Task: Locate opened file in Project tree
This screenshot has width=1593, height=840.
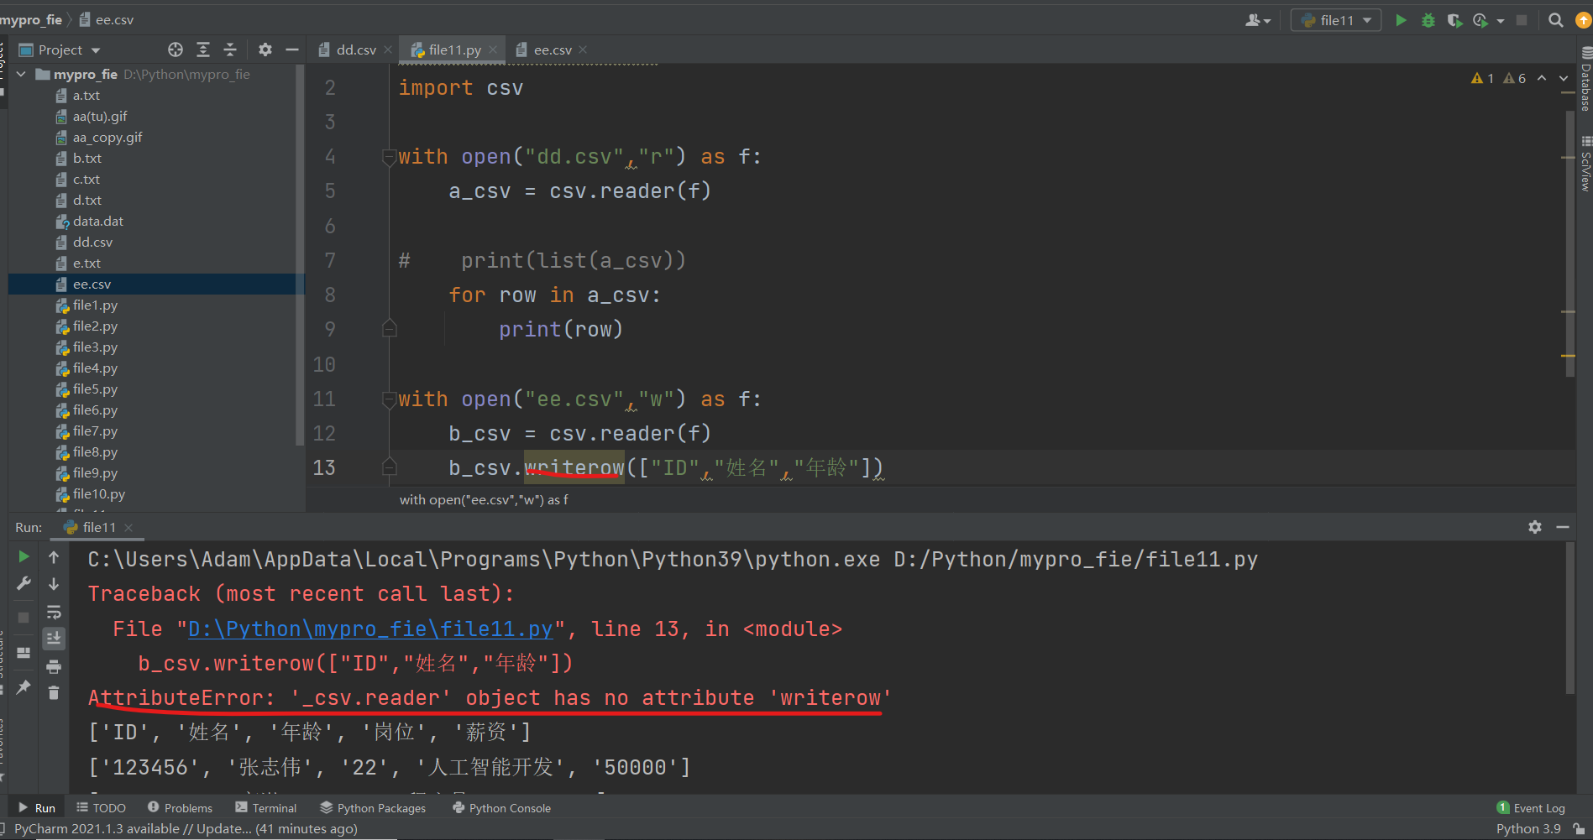Action: [176, 50]
